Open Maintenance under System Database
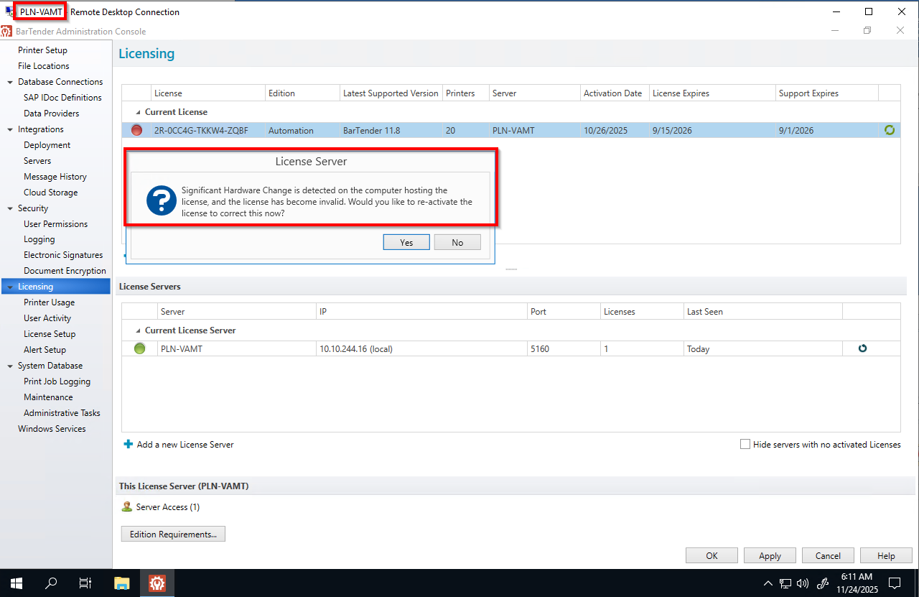This screenshot has width=919, height=597. pos(48,397)
